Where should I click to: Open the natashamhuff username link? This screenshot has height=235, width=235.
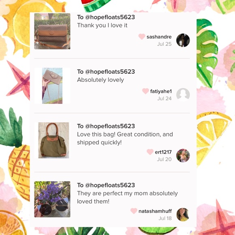coord(155,211)
